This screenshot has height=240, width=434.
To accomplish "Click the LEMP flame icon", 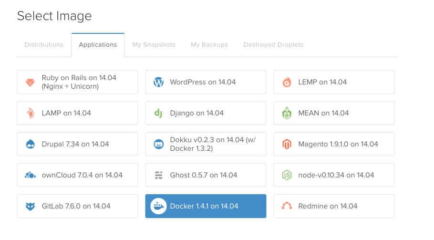I will tap(287, 83).
